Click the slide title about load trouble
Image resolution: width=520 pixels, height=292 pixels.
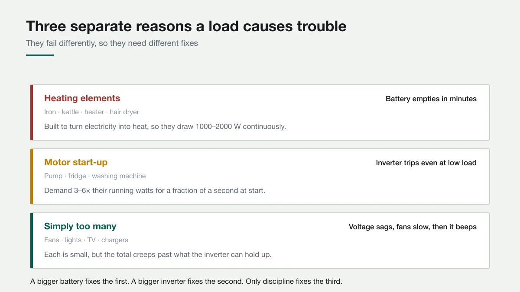click(x=186, y=26)
